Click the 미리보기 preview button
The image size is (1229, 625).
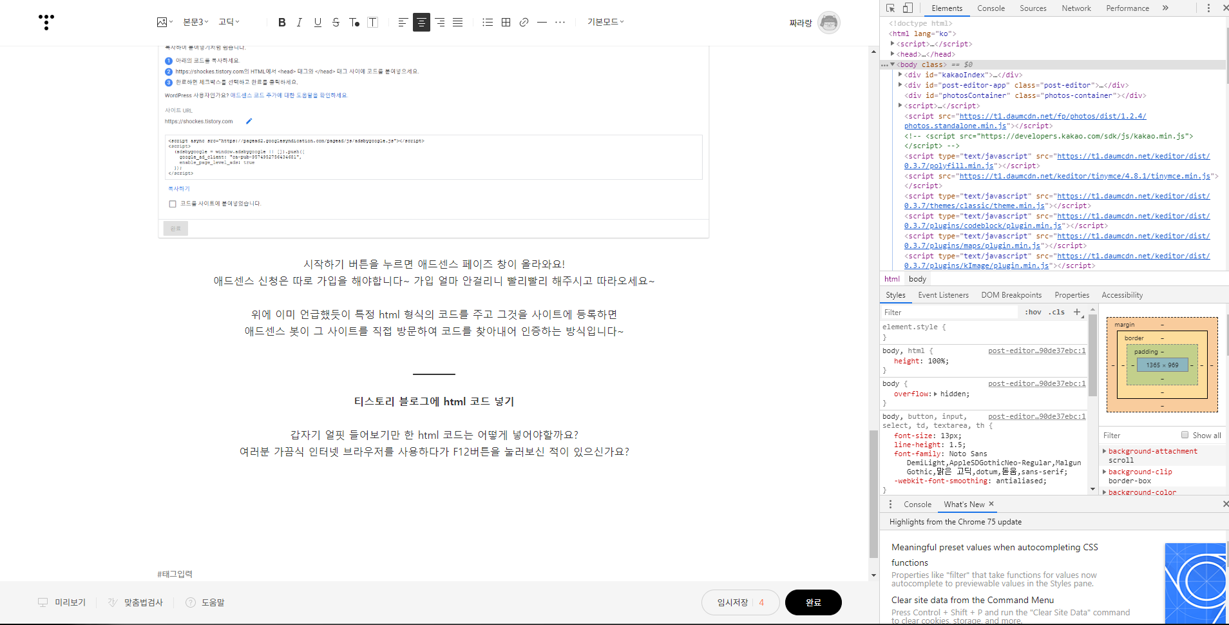(62, 602)
